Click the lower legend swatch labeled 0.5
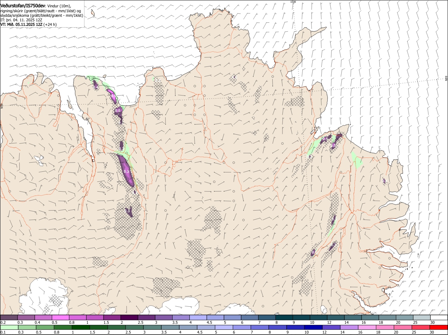Screen dimensions: 448x335 45,328
